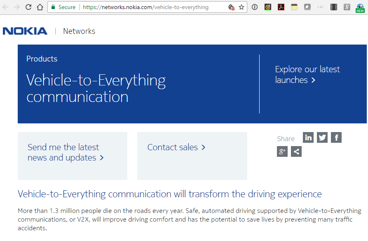The image size is (368, 241).
Task: Open the generic share options icon
Action: [296, 151]
